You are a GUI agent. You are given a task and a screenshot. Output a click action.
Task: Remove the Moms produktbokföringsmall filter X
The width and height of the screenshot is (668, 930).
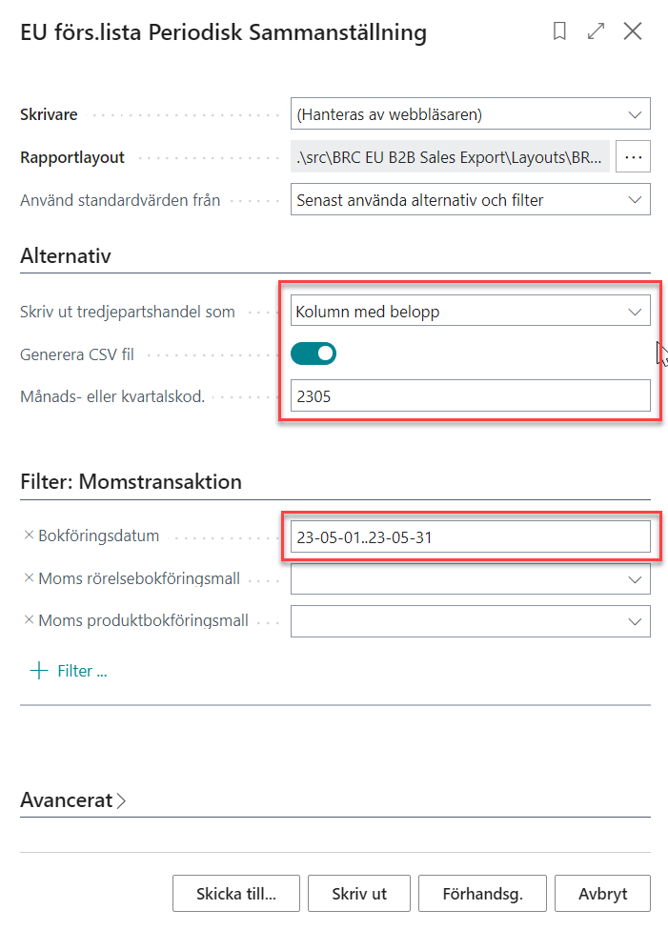pos(29,620)
